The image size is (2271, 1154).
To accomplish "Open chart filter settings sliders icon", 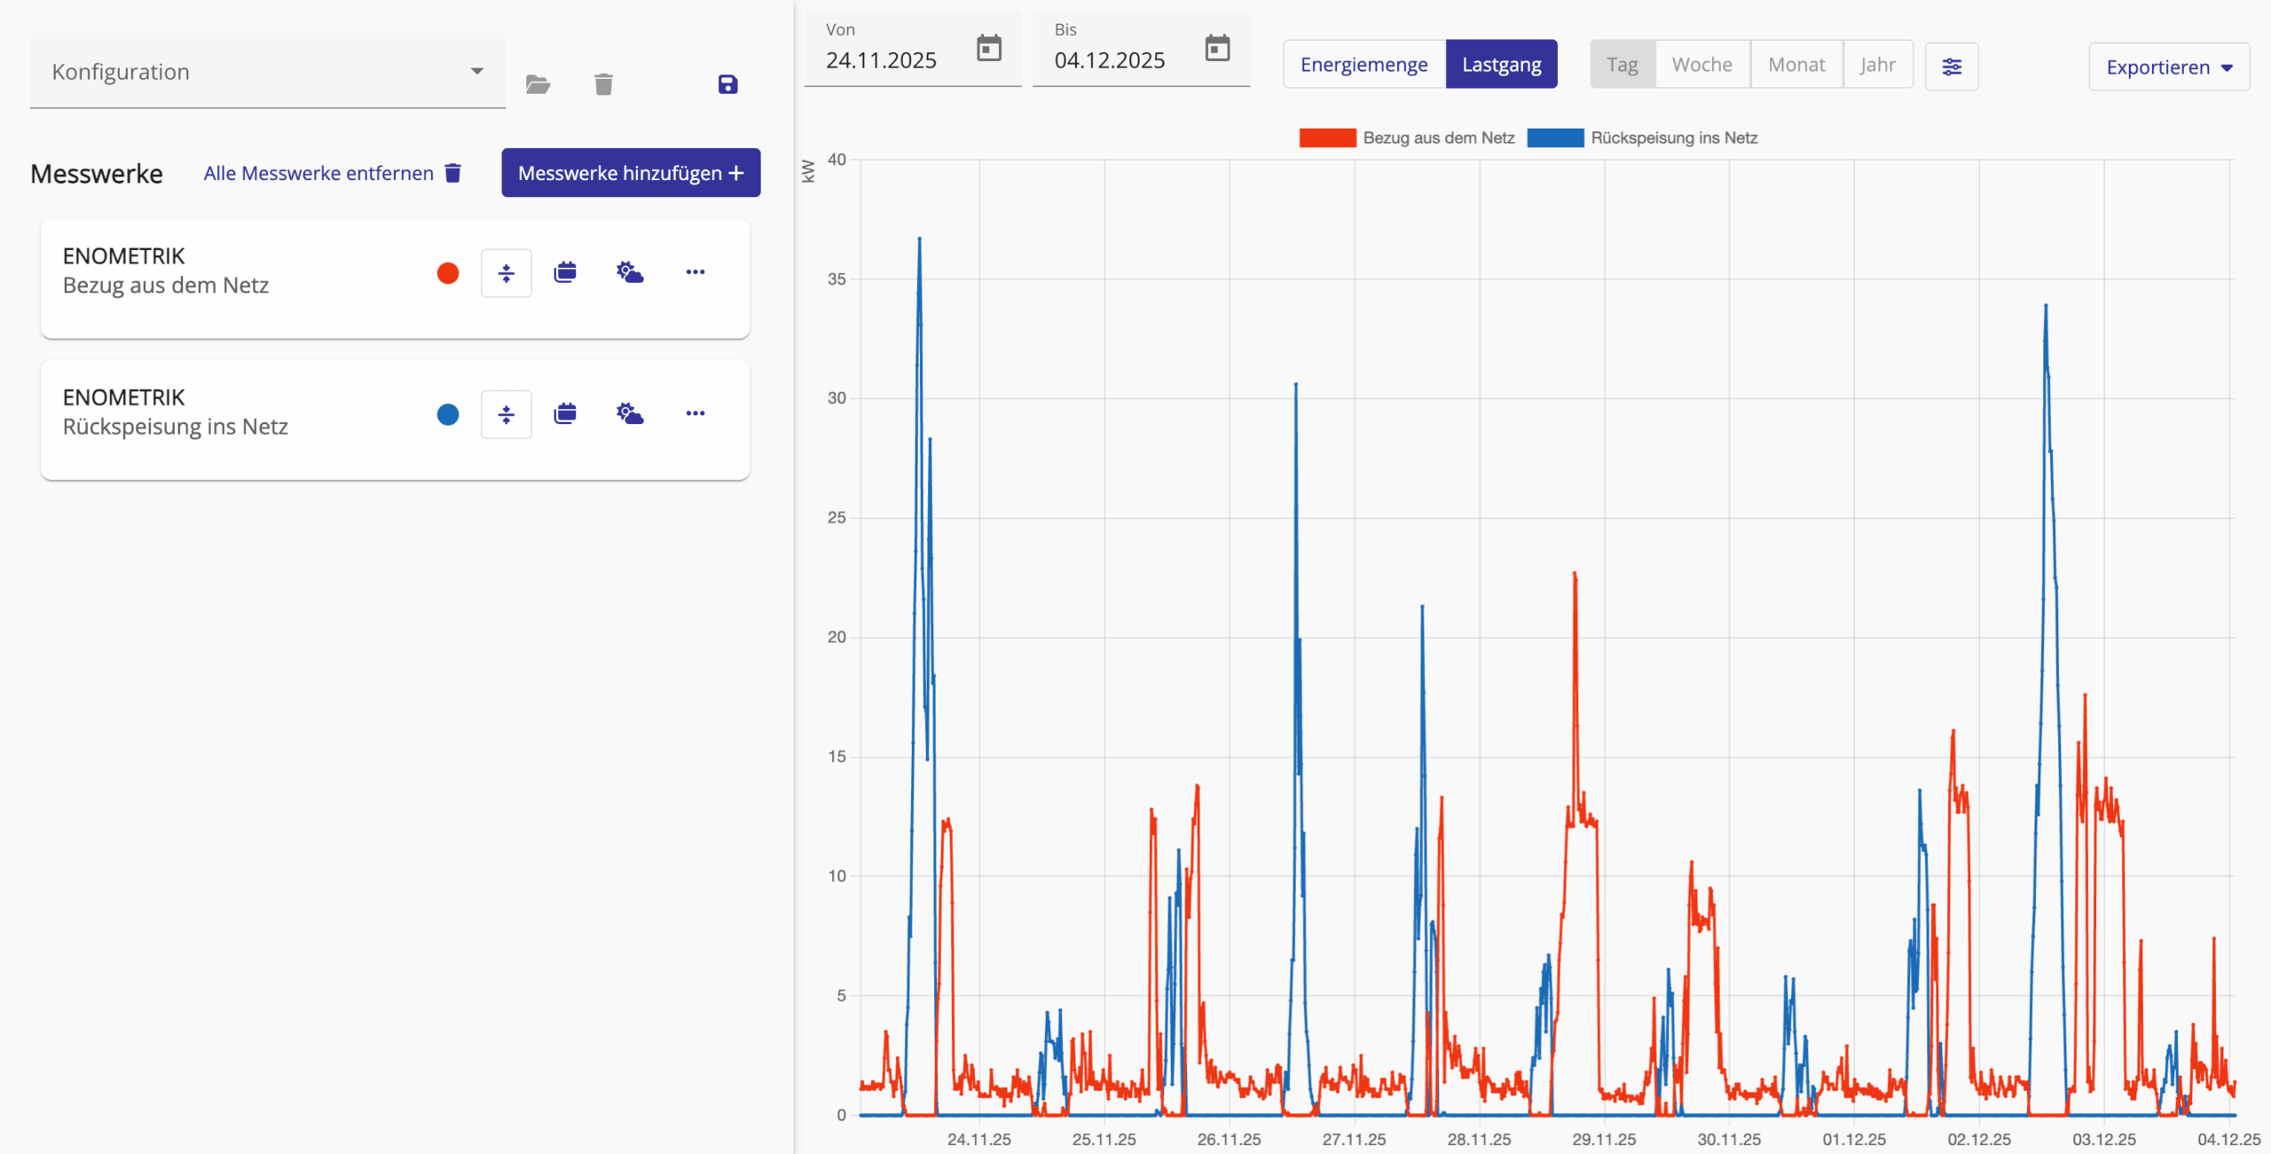I will 1951,67.
